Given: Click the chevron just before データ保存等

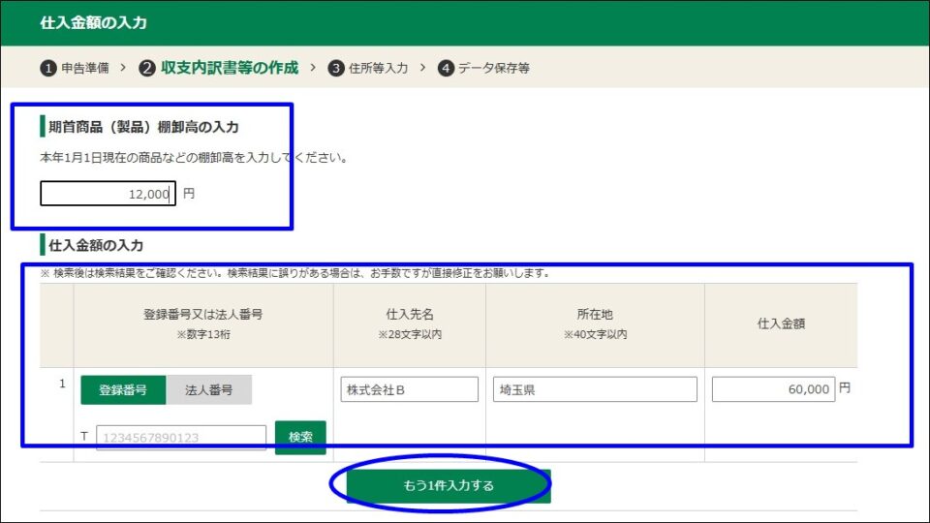Looking at the screenshot, I should (x=422, y=68).
